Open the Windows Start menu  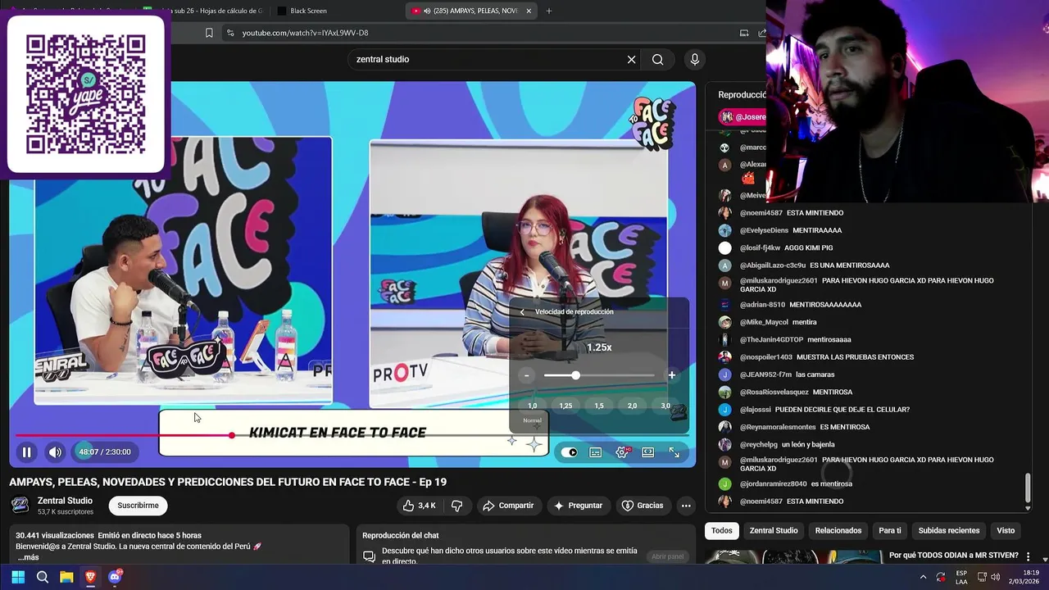18,577
